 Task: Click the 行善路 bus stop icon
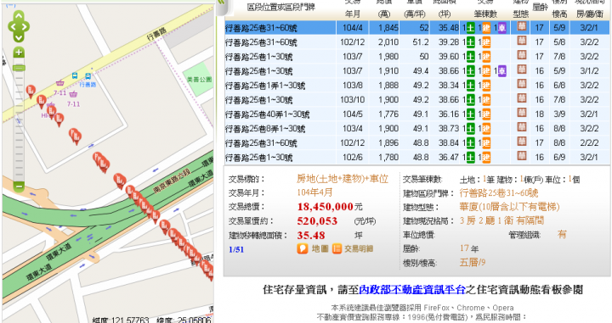(x=88, y=76)
